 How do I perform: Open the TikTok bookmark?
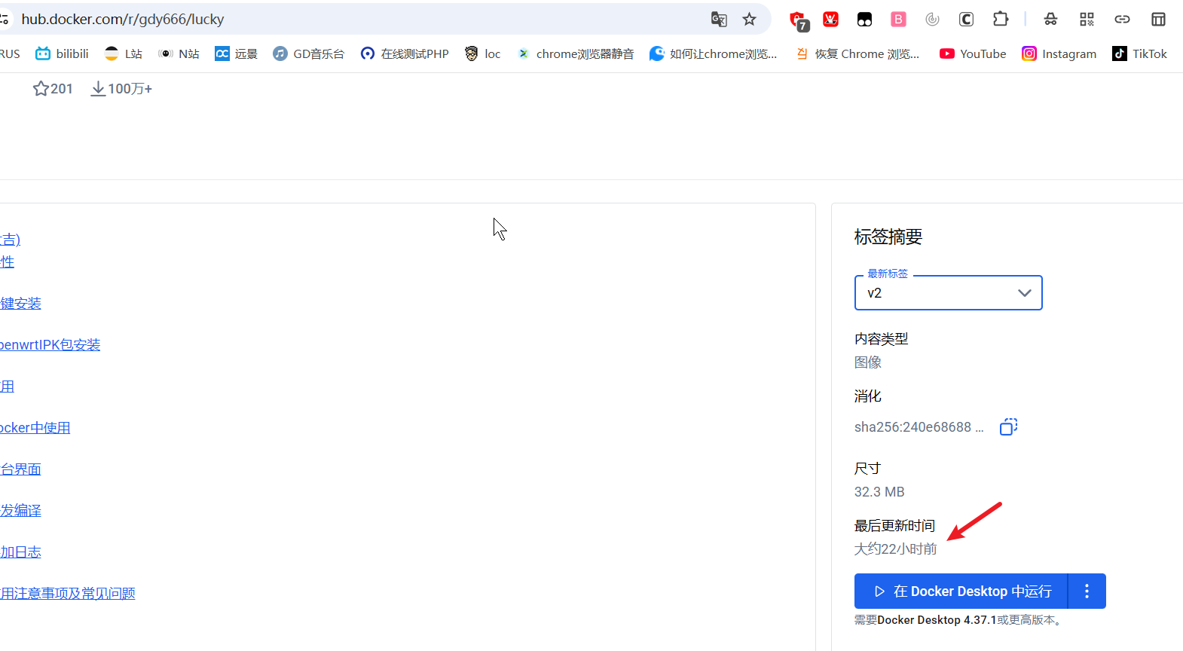[1139, 53]
